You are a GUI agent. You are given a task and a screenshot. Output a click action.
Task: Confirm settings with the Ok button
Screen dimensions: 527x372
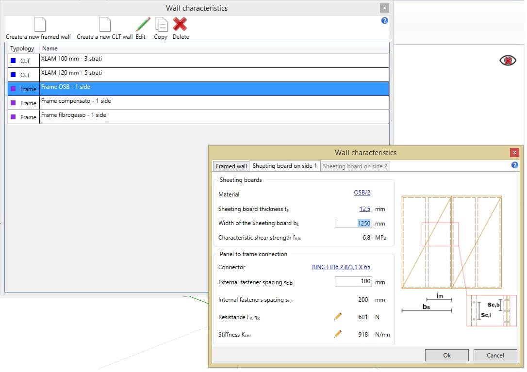pos(446,355)
